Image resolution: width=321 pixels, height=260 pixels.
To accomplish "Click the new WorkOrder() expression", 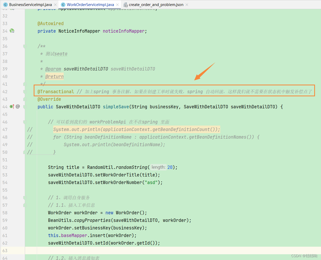I will click(x=125, y=213).
